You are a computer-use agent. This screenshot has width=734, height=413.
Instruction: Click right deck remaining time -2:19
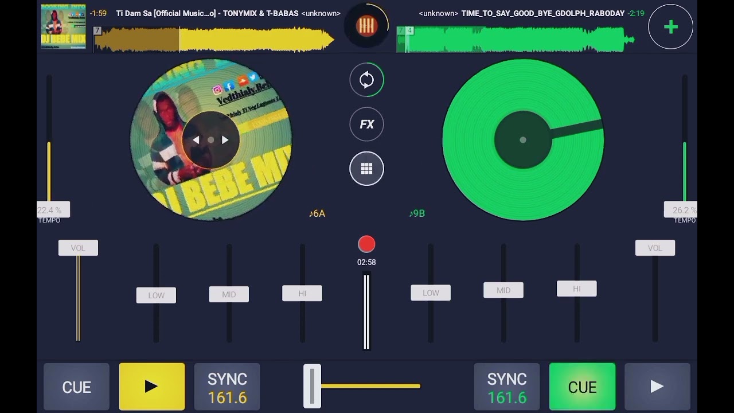(x=636, y=13)
